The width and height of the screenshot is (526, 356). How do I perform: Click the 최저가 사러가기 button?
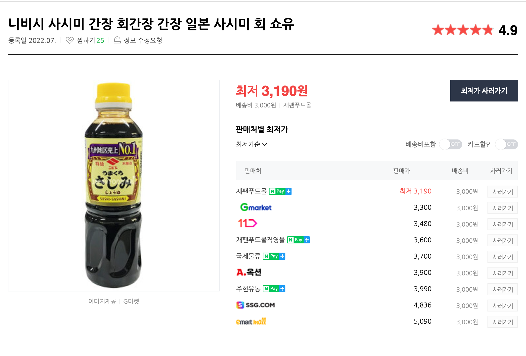[484, 91]
